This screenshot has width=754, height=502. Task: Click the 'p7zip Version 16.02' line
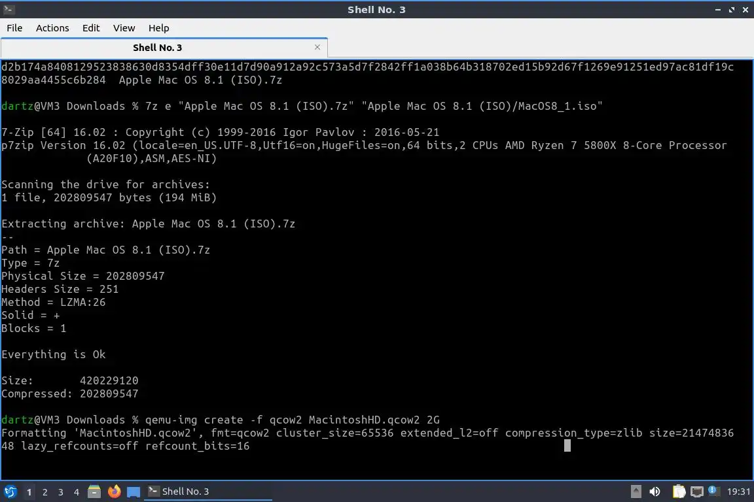pos(364,146)
